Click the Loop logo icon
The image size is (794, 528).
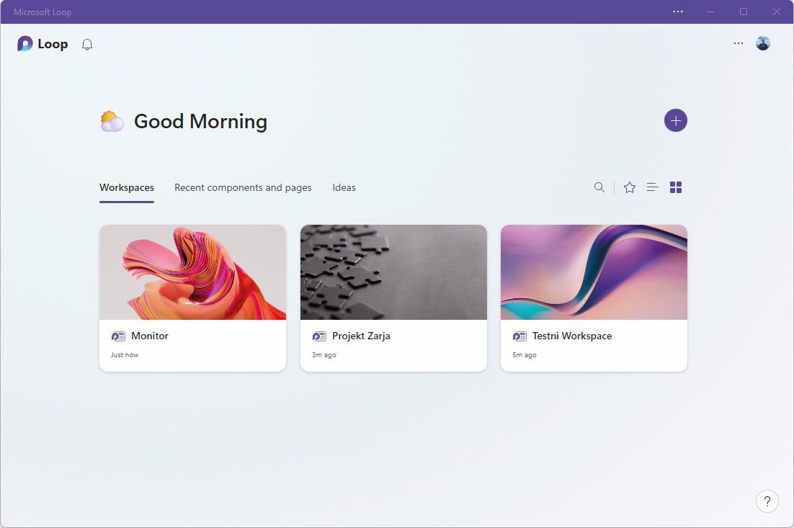tap(24, 44)
